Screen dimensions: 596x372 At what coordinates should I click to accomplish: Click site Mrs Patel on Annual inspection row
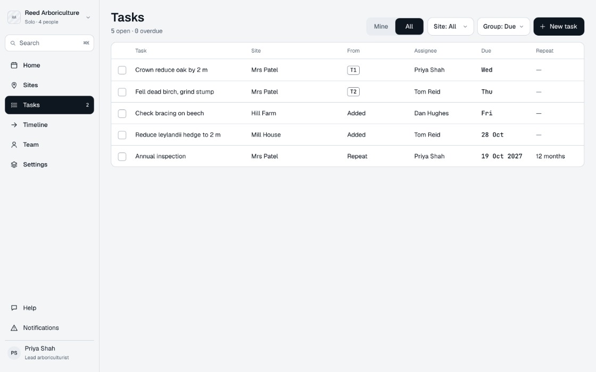tap(264, 156)
